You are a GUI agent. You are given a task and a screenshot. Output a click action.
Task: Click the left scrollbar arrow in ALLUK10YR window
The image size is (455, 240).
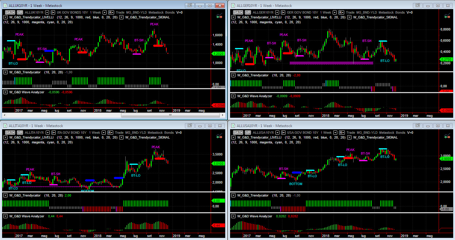[x=4, y=115]
